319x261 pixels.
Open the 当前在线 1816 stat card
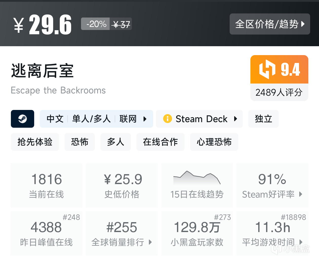(47, 186)
